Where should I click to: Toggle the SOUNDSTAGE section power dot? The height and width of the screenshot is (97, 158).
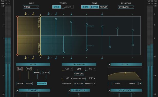point(109,90)
